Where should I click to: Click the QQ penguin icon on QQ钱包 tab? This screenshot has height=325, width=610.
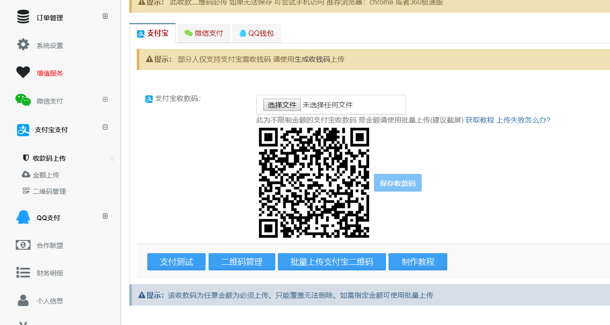243,33
